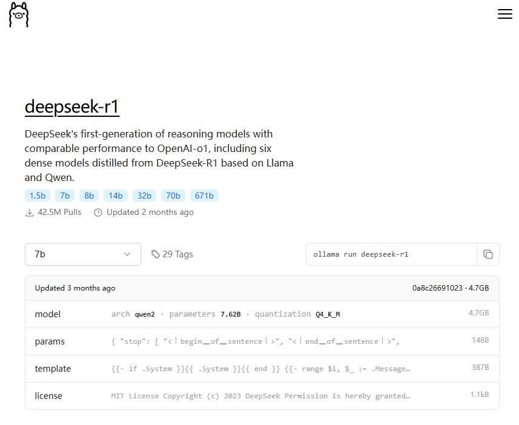Open the model size dropdown showing 7b
This screenshot has width=519, height=425.
[82, 254]
